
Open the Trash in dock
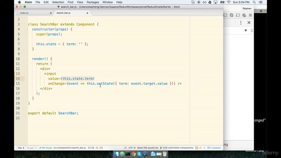click(x=165, y=154)
